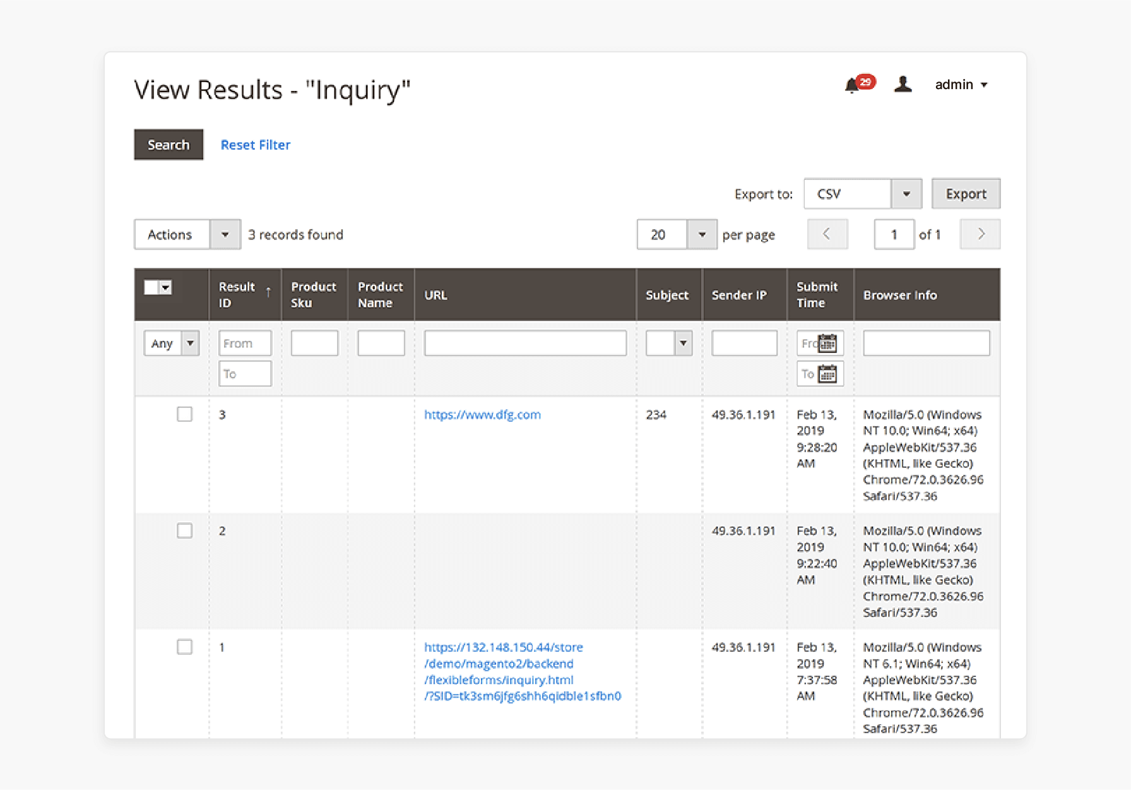
Task: Focus the Browser Info filter field
Action: pyautogui.click(x=927, y=343)
